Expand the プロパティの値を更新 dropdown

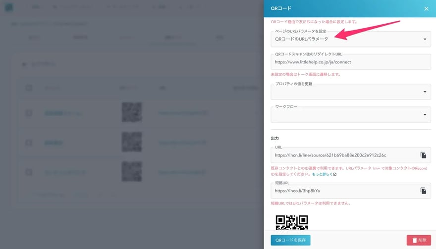point(350,92)
